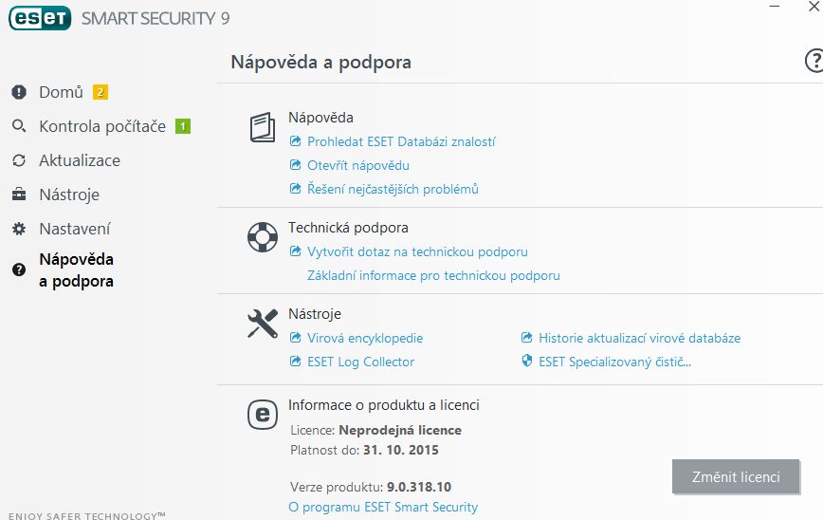The image size is (823, 520).
Task: Click O programu ESET Smart Security
Action: pyautogui.click(x=383, y=507)
